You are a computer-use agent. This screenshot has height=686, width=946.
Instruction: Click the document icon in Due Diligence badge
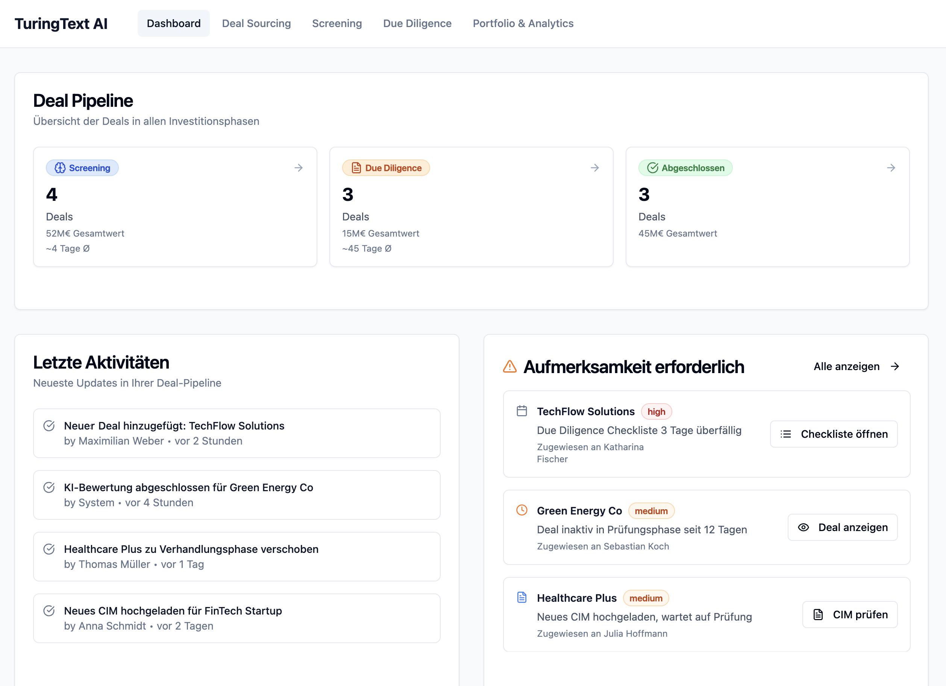tap(356, 168)
